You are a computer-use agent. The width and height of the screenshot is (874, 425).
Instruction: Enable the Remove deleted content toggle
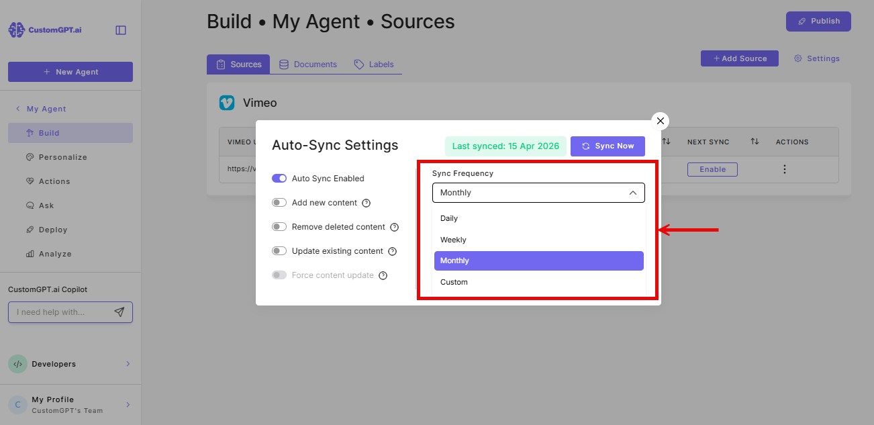click(x=279, y=226)
